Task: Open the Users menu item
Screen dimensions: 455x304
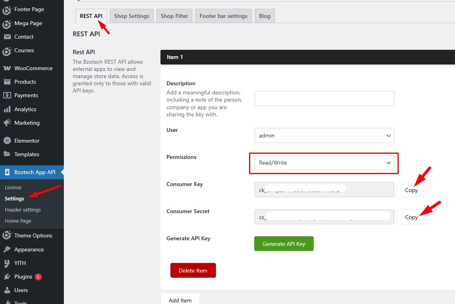Action: coord(32,290)
